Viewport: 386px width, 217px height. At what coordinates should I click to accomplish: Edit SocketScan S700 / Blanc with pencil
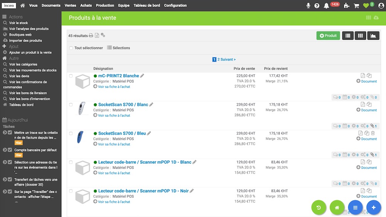coord(151,104)
